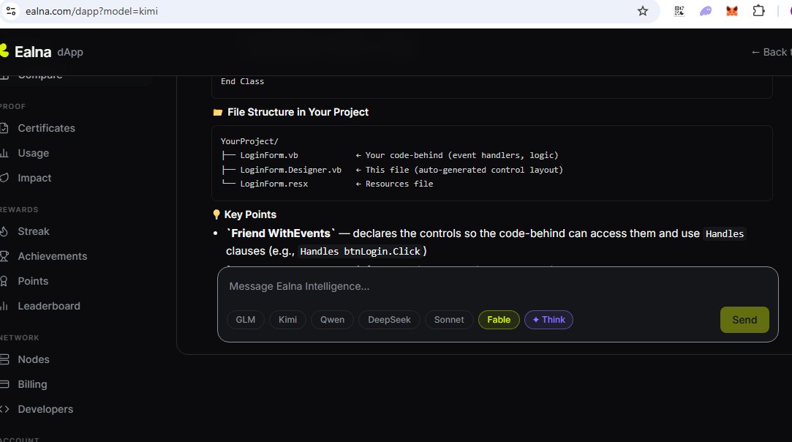
Task: Open the MetaMask fox extension
Action: click(732, 11)
